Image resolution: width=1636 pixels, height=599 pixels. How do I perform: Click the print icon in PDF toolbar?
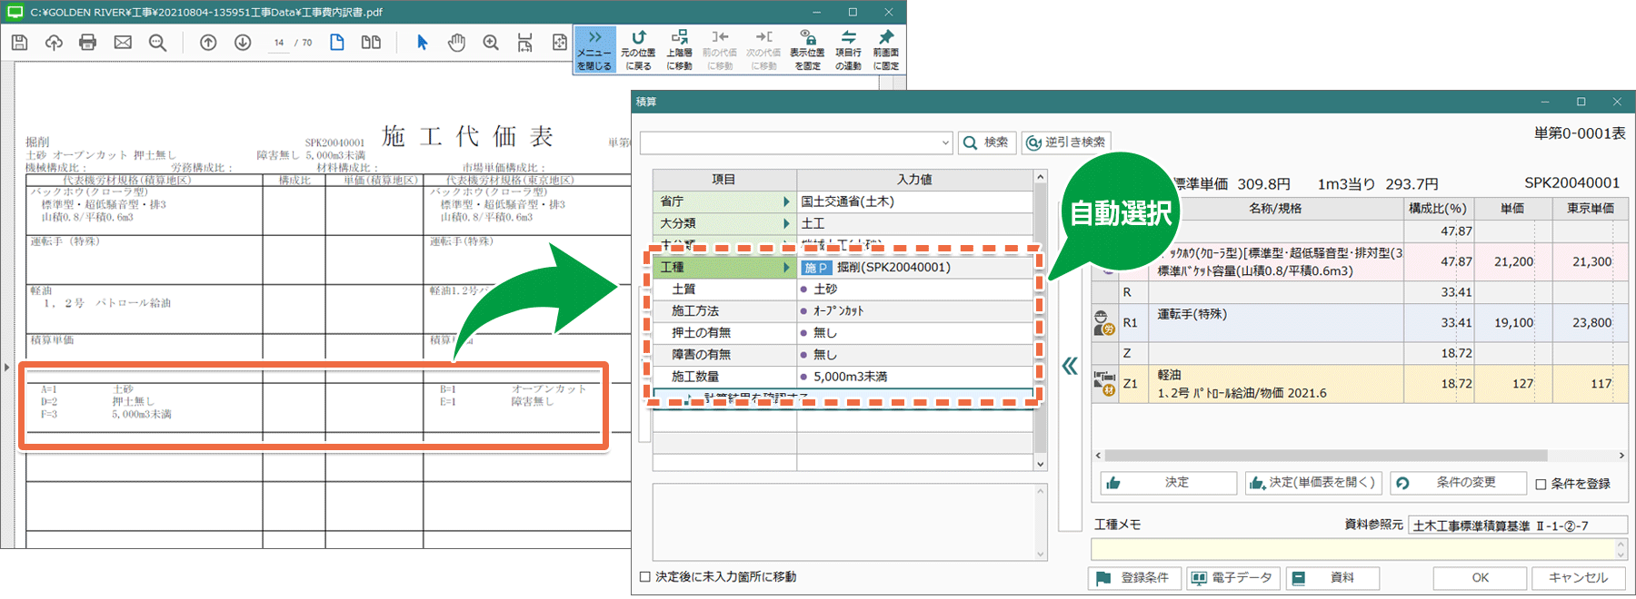pos(88,43)
